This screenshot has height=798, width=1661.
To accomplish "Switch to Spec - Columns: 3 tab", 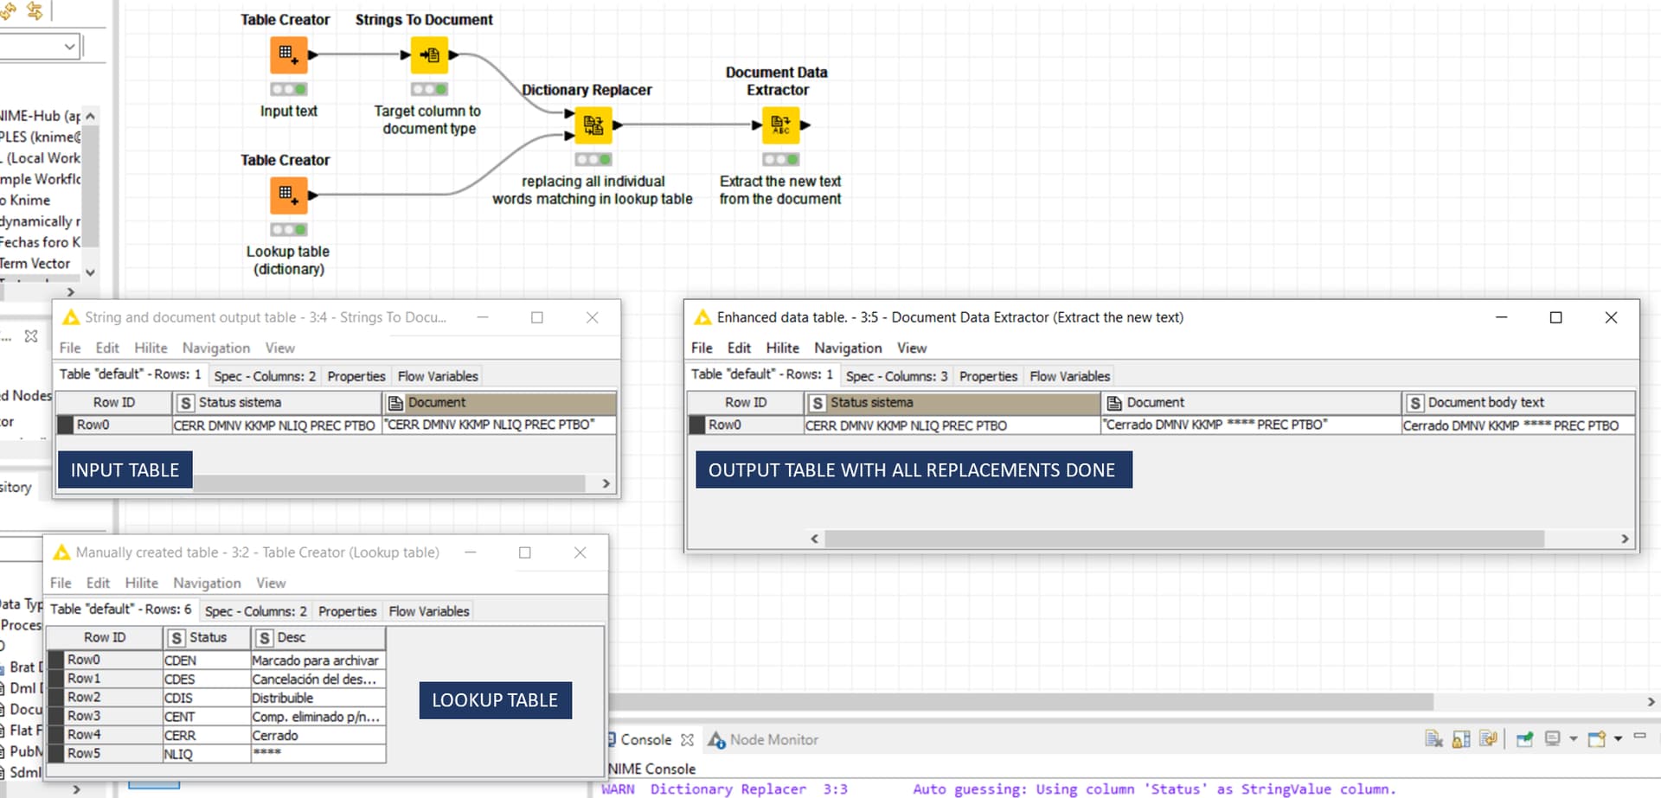I will coord(896,376).
